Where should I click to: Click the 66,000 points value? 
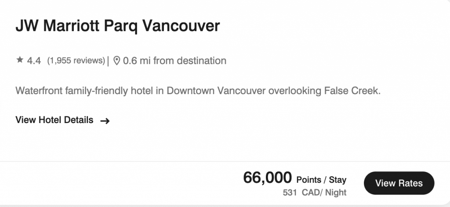[267, 178]
